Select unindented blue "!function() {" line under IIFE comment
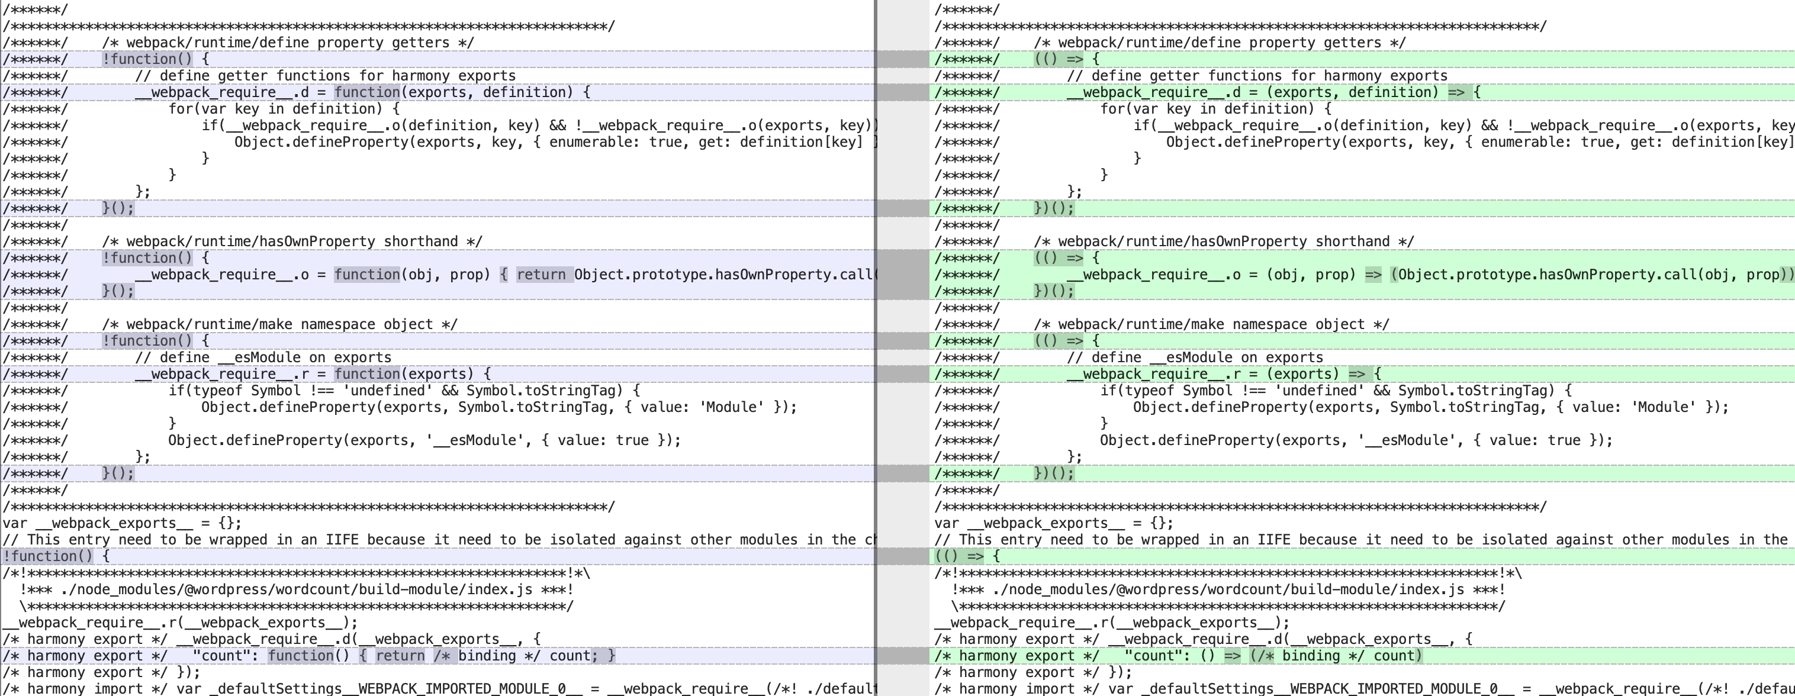Viewport: 1795px width, 696px height. click(x=438, y=557)
